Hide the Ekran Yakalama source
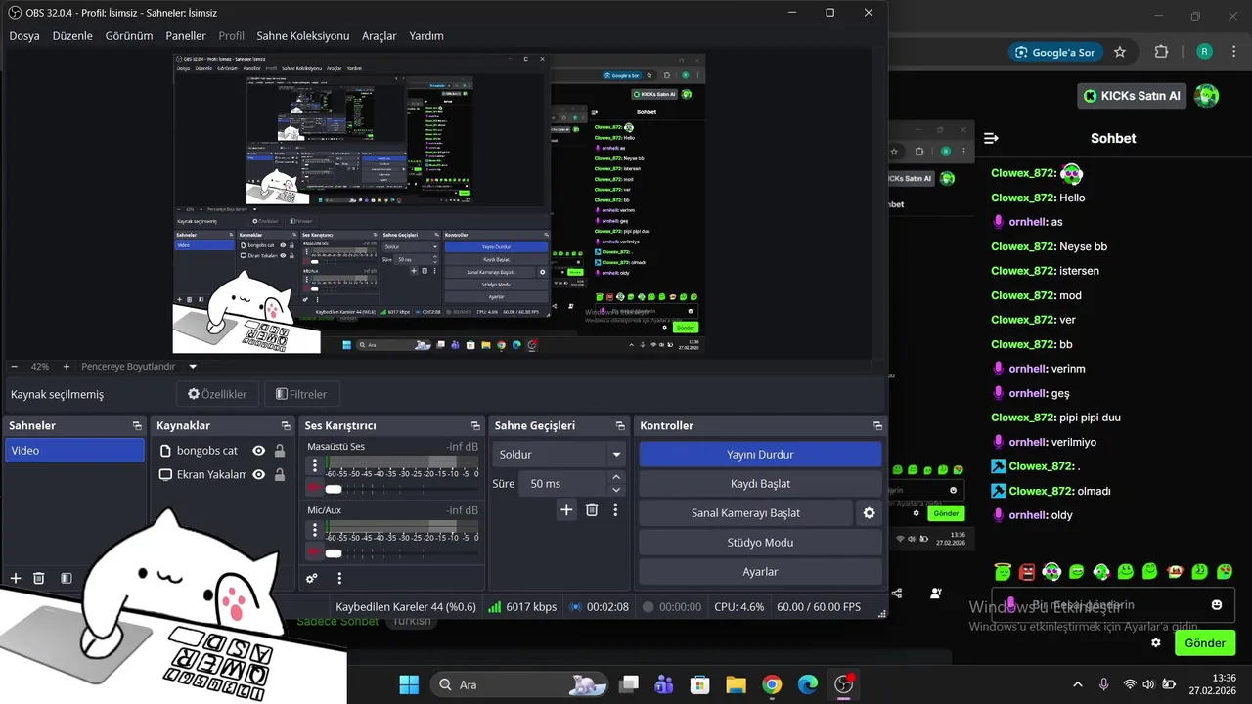Image resolution: width=1252 pixels, height=704 pixels. pos(259,474)
